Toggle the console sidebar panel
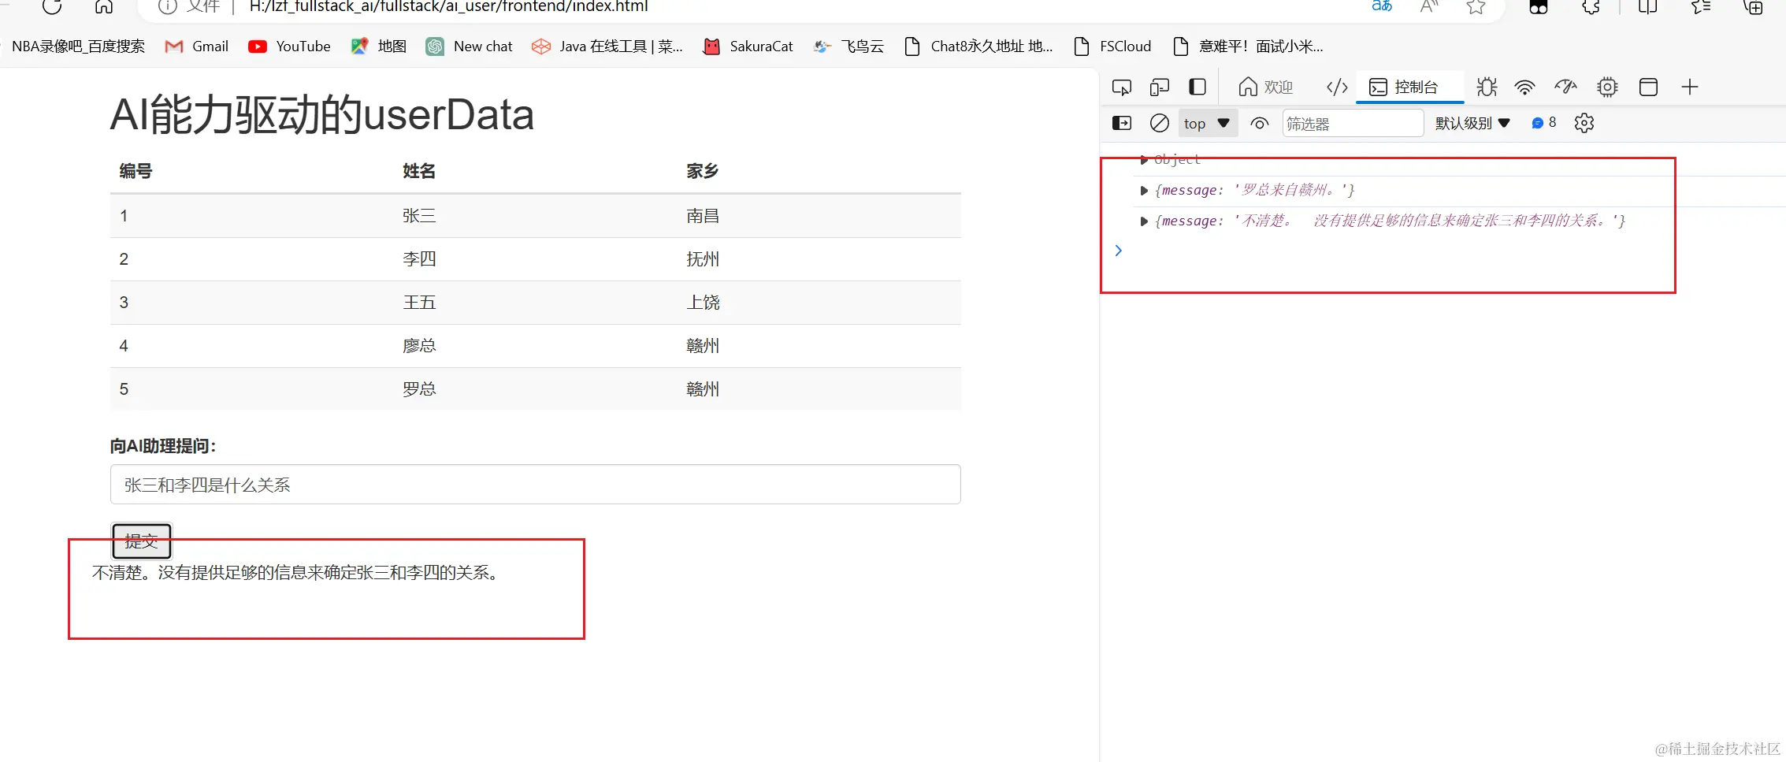Screen dimensions: 1786x762 coord(1121,123)
